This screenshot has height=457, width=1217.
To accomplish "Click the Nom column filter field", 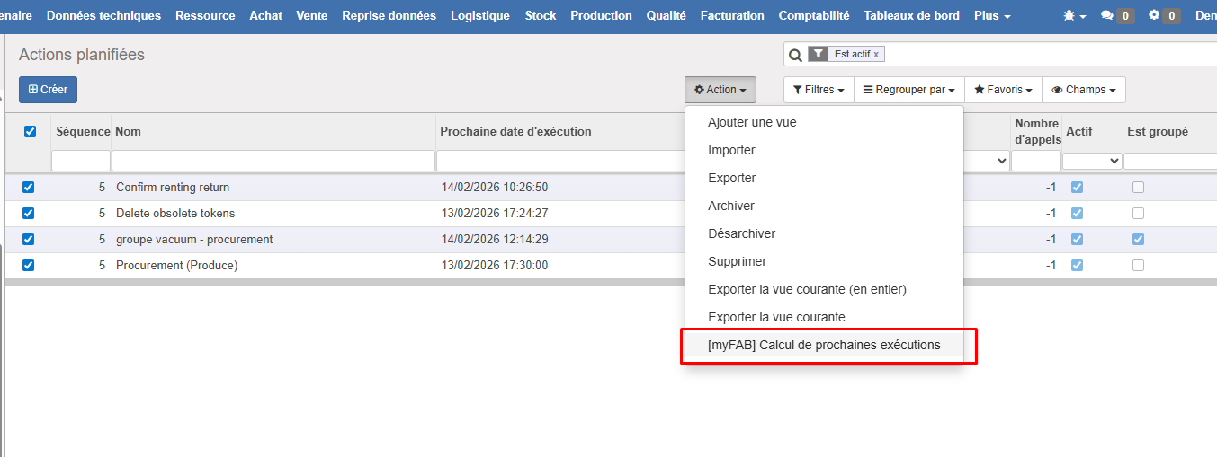I will tap(273, 161).
